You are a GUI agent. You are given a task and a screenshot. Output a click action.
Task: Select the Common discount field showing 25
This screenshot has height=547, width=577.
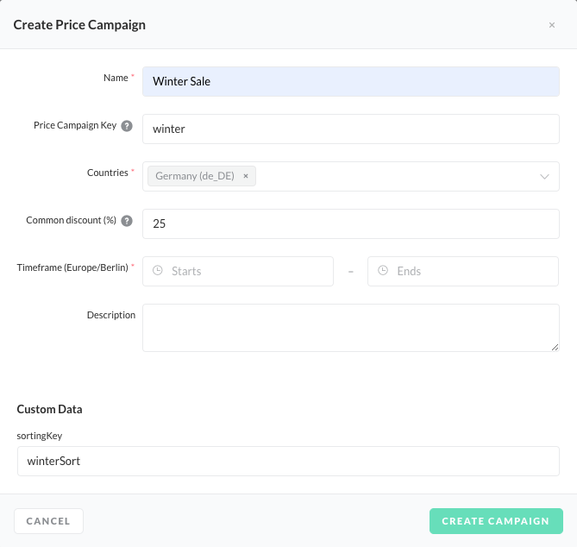pos(350,223)
